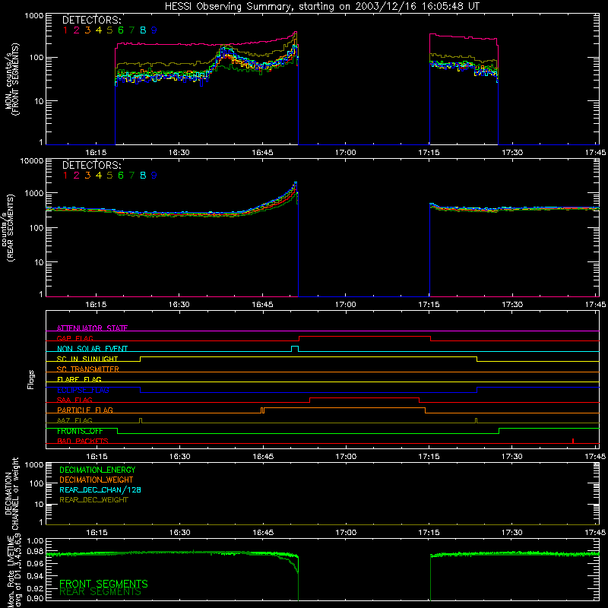Click the DECIMATION_WEIGHT legend entry
608x608 pixels.
[x=97, y=480]
